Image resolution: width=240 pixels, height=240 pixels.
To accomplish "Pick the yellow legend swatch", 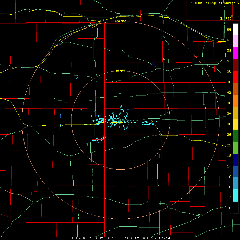I will (235, 124).
